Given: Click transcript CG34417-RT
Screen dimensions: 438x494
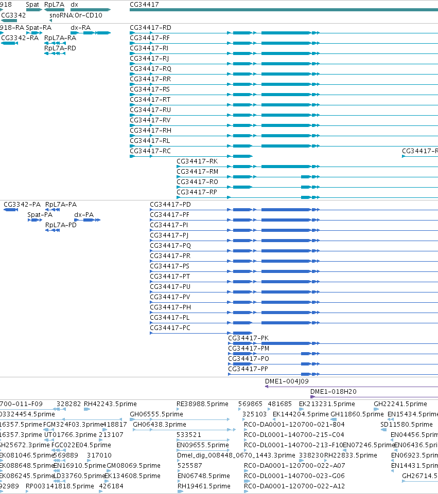Looking at the screenshot, I should pyautogui.click(x=150, y=100).
